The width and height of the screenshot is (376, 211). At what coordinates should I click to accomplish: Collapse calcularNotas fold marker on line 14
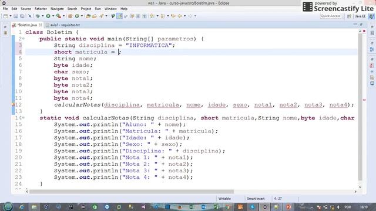23,118
